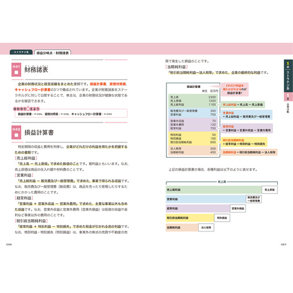This screenshot has height=293, width=293.
Task: Click highlighted 「税引前当期純利益−法人税等」 text
Action: coord(192,73)
